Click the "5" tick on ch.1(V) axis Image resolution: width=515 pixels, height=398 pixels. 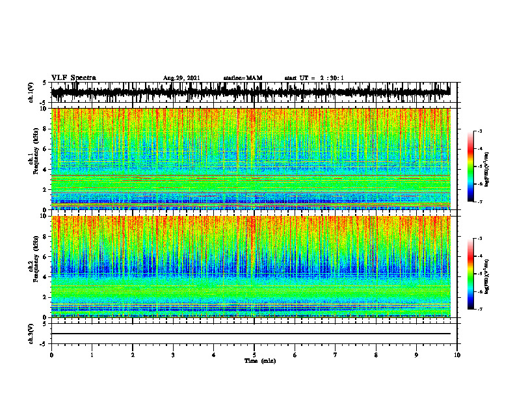point(46,83)
